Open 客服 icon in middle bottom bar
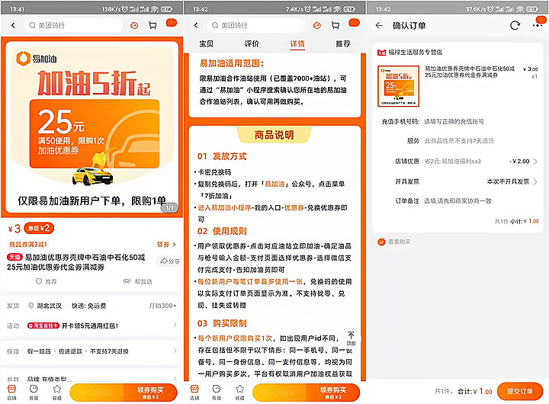The width and height of the screenshot is (549, 404). click(217, 392)
